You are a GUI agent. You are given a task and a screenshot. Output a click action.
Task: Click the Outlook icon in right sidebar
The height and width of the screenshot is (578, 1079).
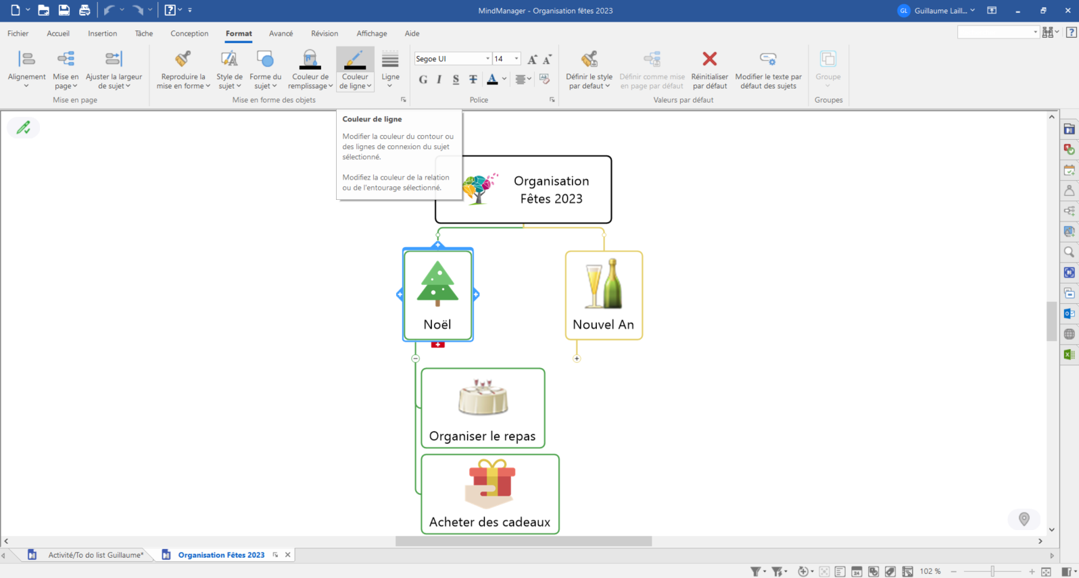[x=1069, y=313]
